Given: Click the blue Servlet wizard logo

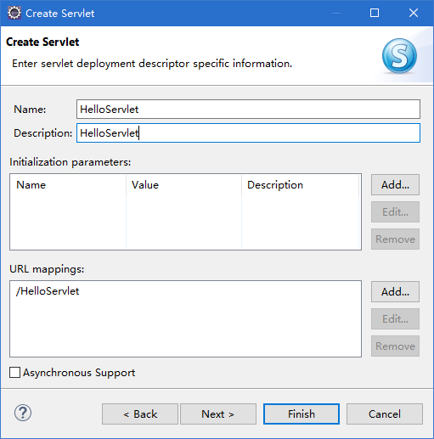Looking at the screenshot, I should [x=399, y=56].
